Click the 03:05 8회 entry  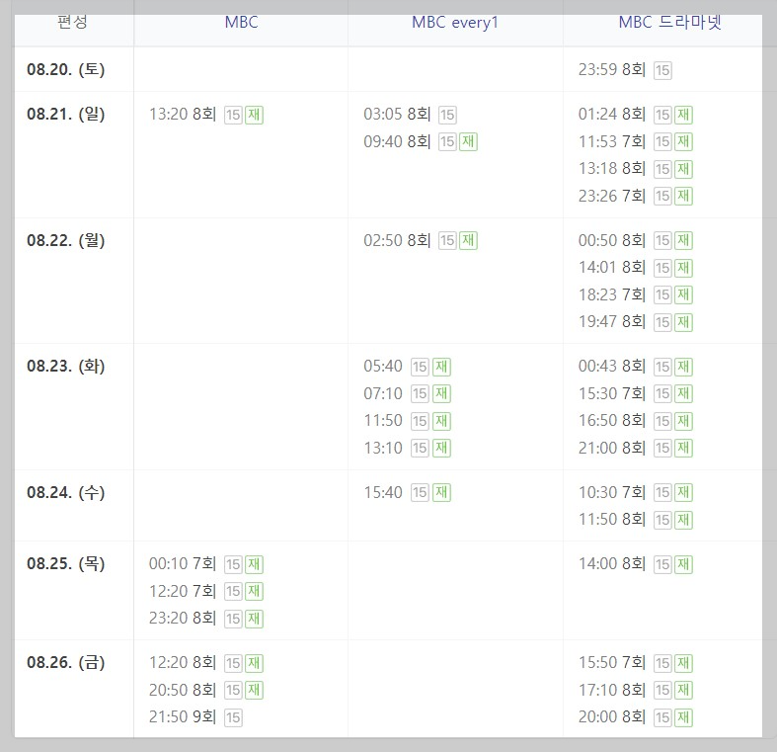pos(398,115)
